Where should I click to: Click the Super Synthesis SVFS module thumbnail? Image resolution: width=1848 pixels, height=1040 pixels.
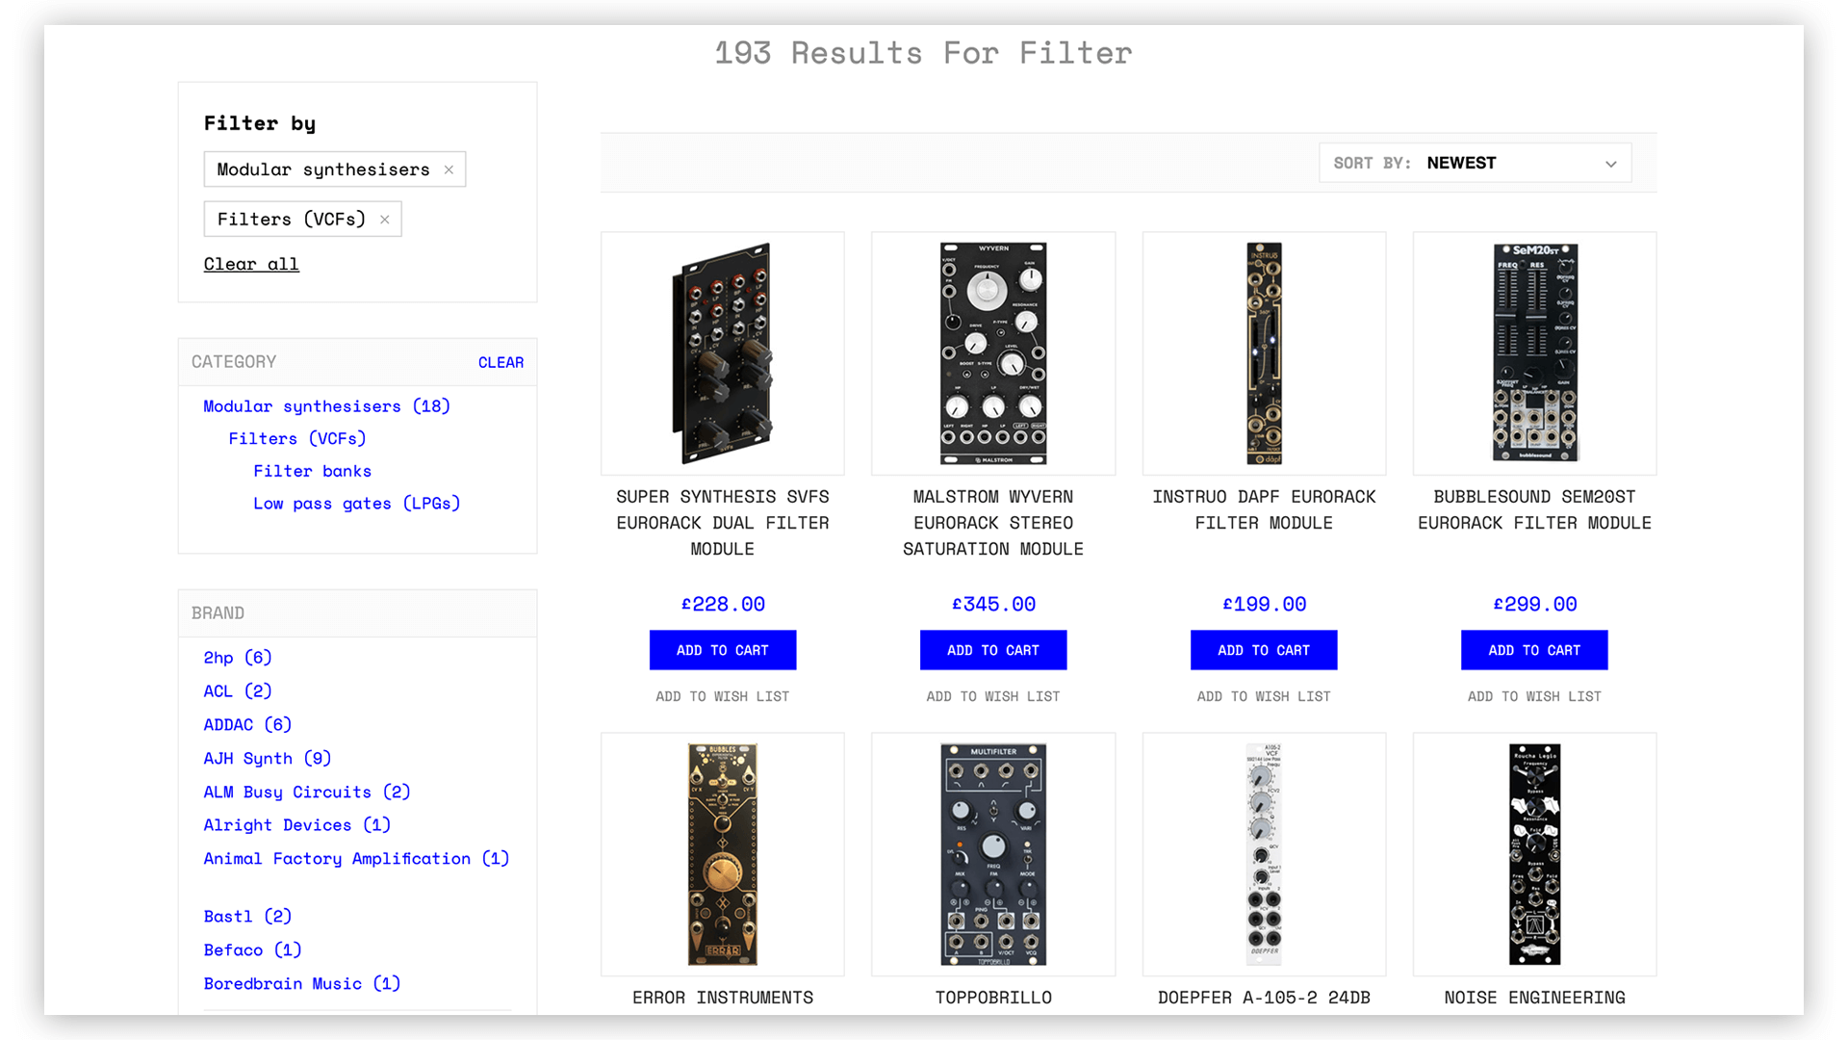pyautogui.click(x=722, y=353)
